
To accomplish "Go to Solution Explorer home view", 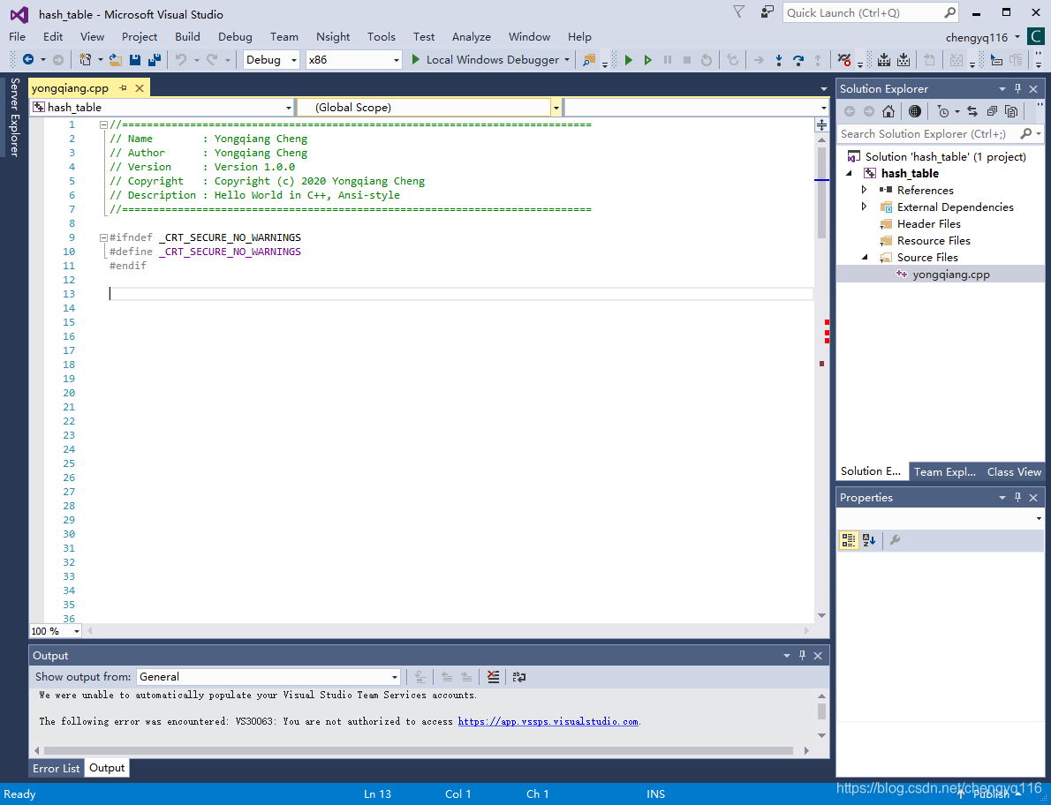I will tap(888, 112).
